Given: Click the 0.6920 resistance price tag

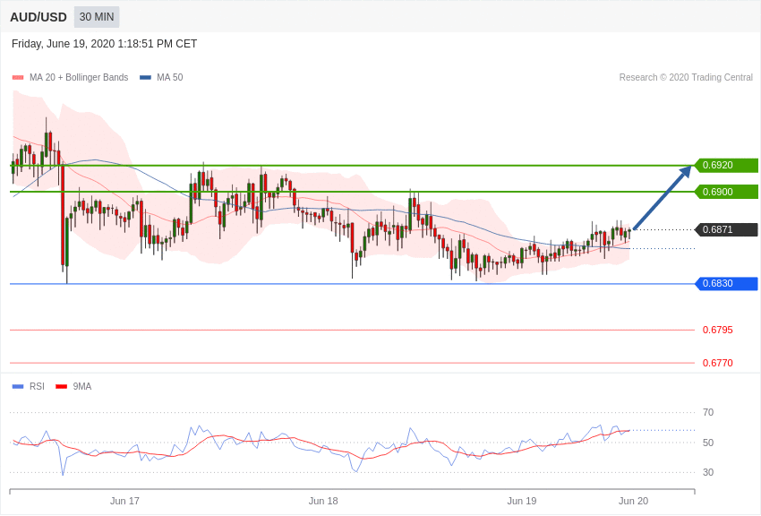Looking at the screenshot, I should coord(727,165).
